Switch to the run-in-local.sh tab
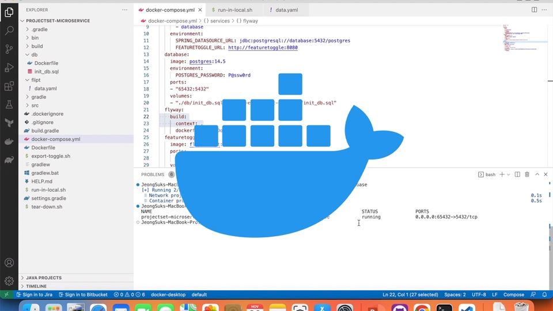This screenshot has height=311, width=553. click(x=235, y=10)
